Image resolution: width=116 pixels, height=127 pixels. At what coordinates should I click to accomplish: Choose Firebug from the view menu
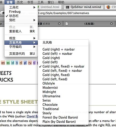(21, 12)
